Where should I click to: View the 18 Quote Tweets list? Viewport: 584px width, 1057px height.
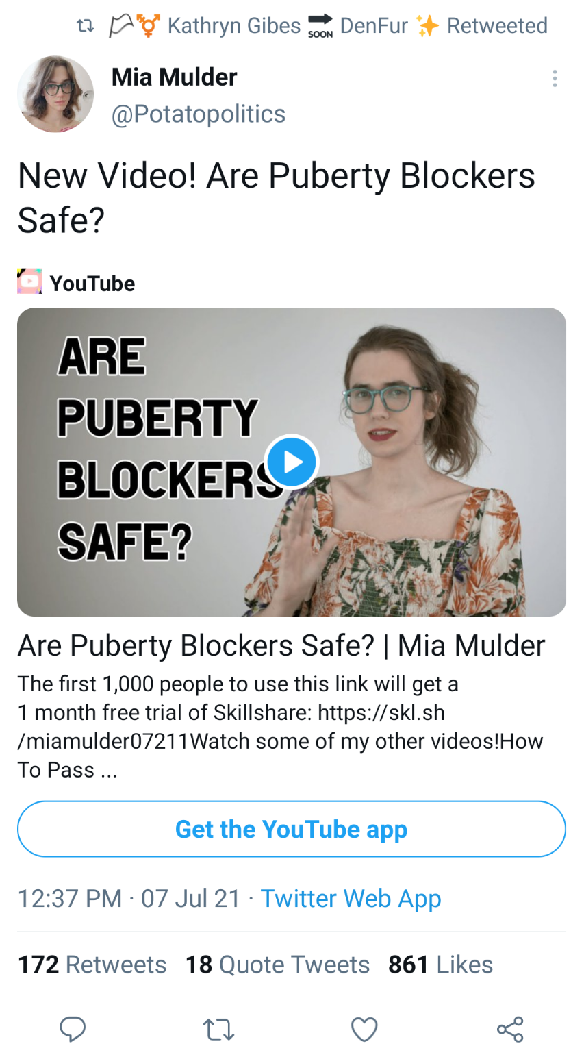[x=278, y=965]
